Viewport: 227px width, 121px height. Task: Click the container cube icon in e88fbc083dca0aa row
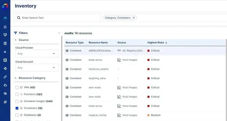click(67, 51)
